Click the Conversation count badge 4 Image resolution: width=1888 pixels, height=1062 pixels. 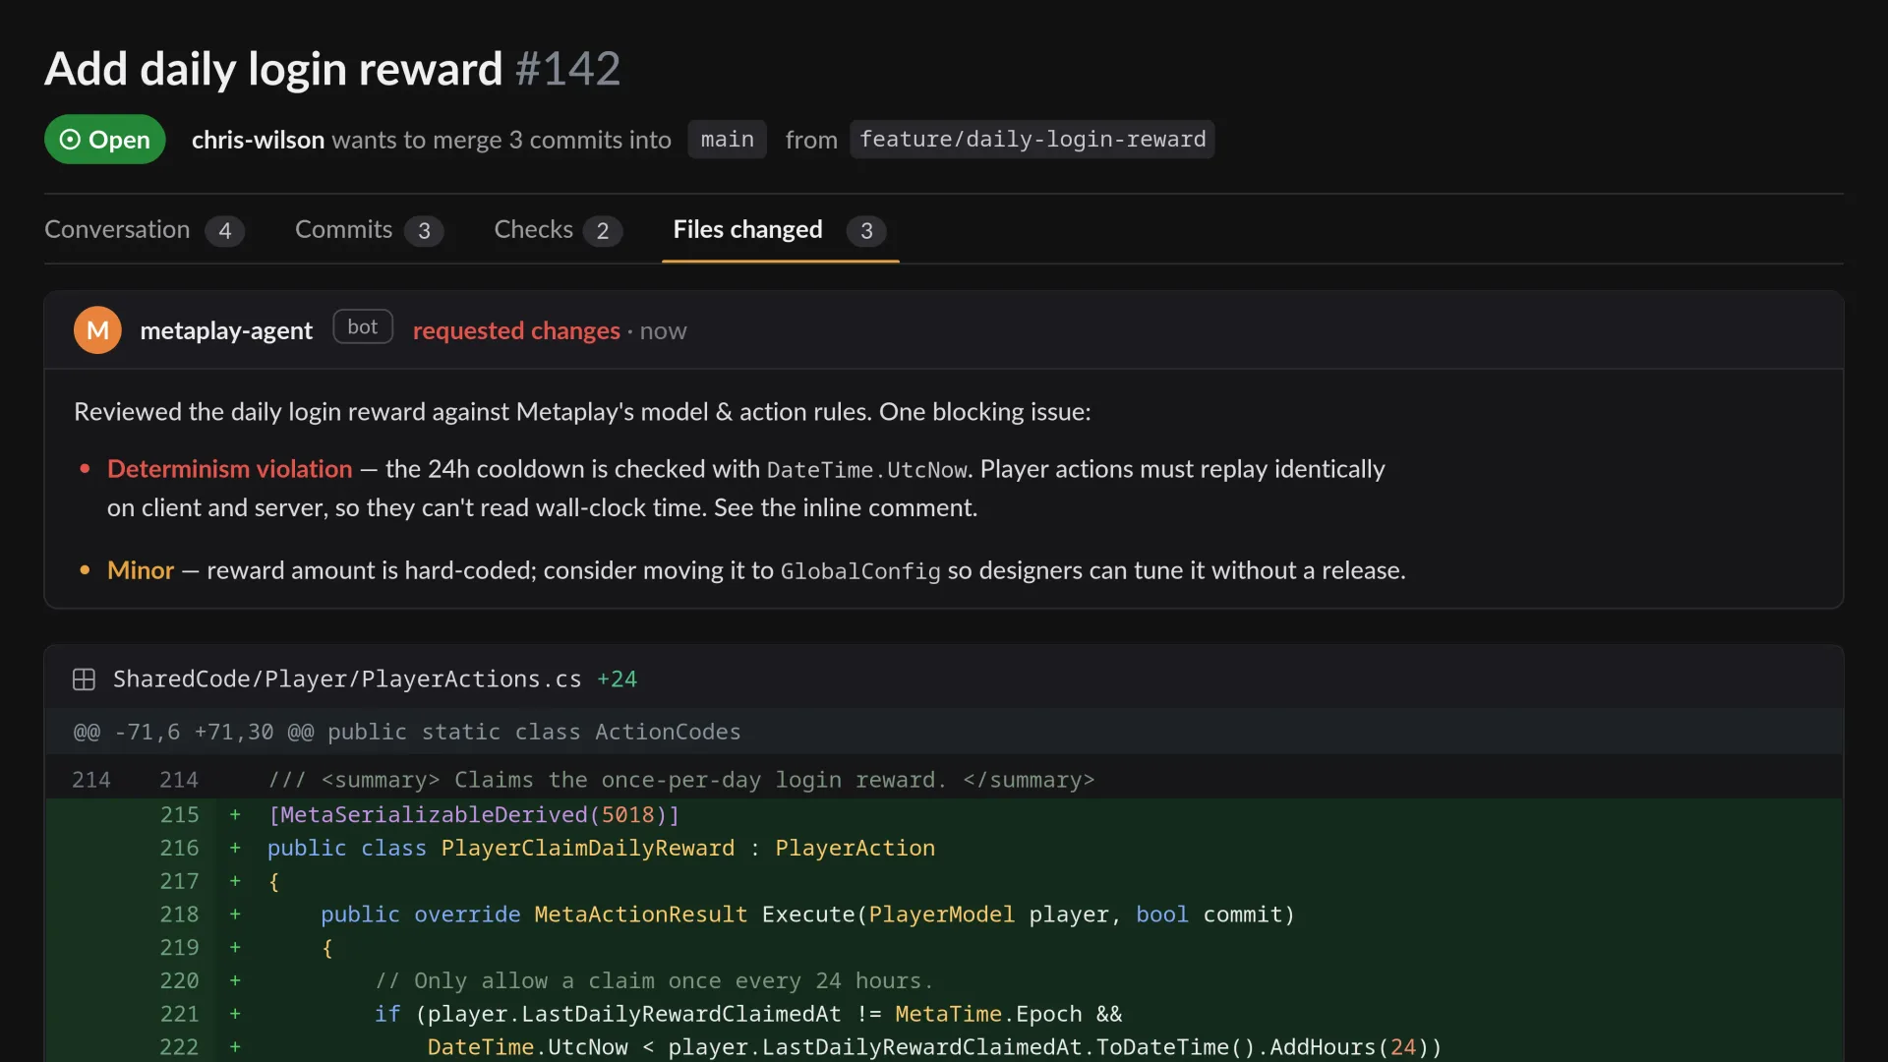coord(224,231)
